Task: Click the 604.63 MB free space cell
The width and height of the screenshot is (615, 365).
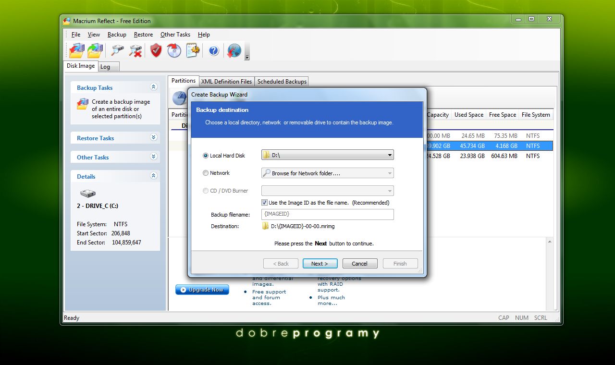Action: pyautogui.click(x=503, y=156)
